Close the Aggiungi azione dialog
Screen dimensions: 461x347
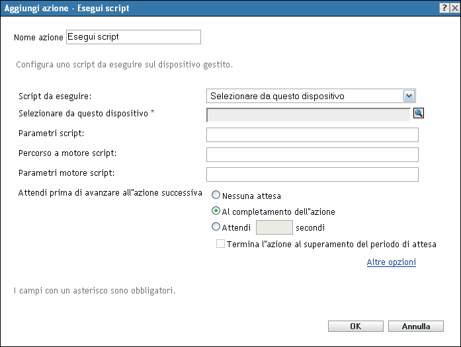(x=454, y=8)
